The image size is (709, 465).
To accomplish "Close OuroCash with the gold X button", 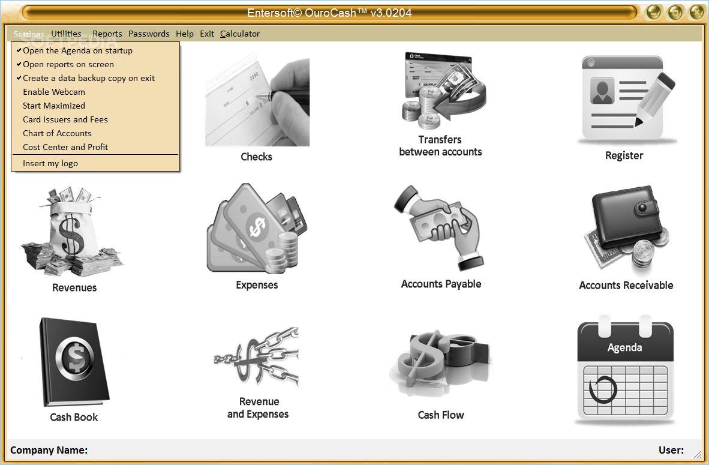I will click(x=697, y=12).
